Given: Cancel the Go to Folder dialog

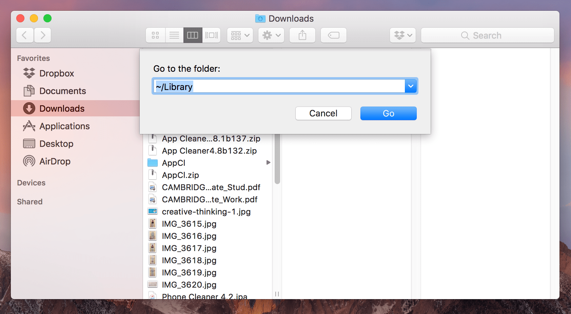Looking at the screenshot, I should [x=323, y=113].
